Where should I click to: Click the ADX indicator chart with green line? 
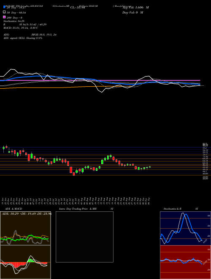pyautogui.click(x=25, y=228)
